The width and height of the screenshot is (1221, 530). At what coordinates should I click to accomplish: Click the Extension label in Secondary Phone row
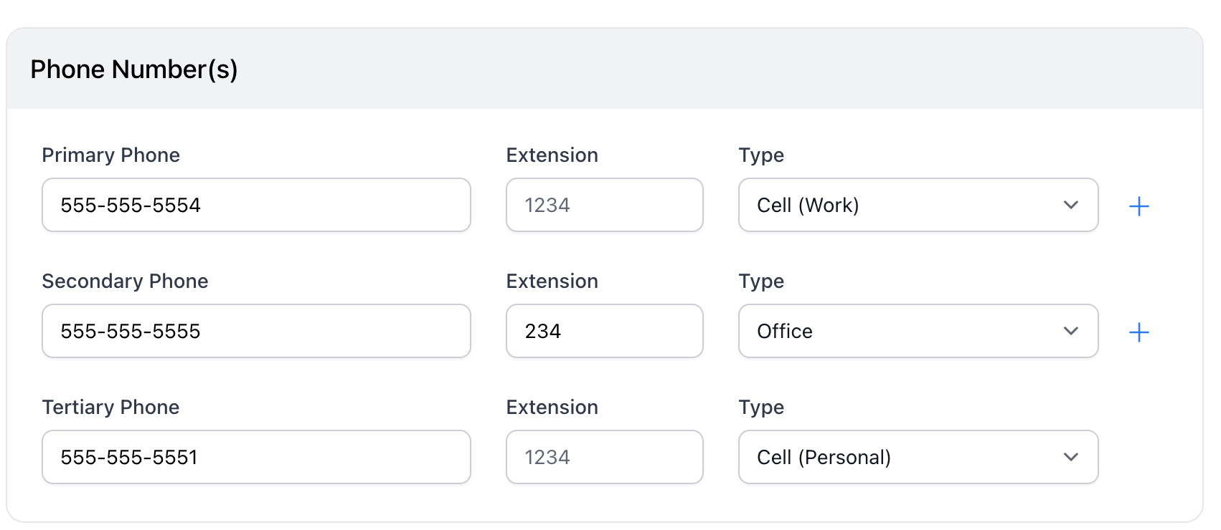552,281
